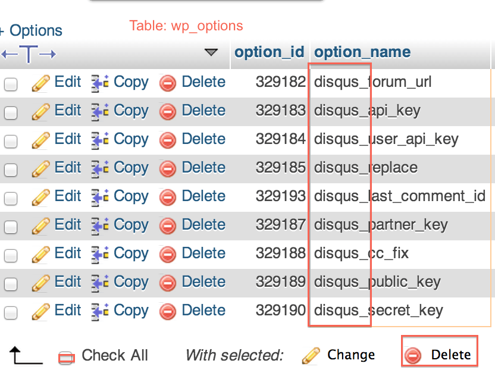The width and height of the screenshot is (495, 376).
Task: Click Delete link for disqus_user_api_key
Action: pyautogui.click(x=203, y=139)
